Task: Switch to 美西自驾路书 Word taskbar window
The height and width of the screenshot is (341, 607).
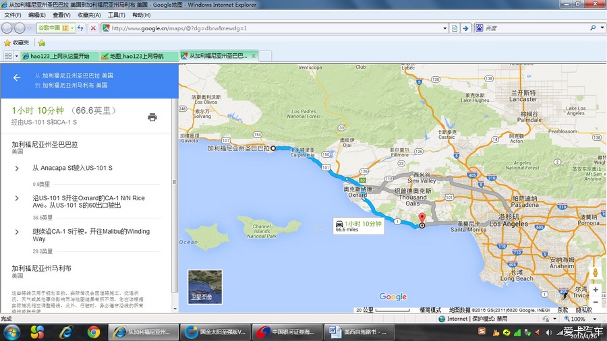Action: pyautogui.click(x=359, y=332)
